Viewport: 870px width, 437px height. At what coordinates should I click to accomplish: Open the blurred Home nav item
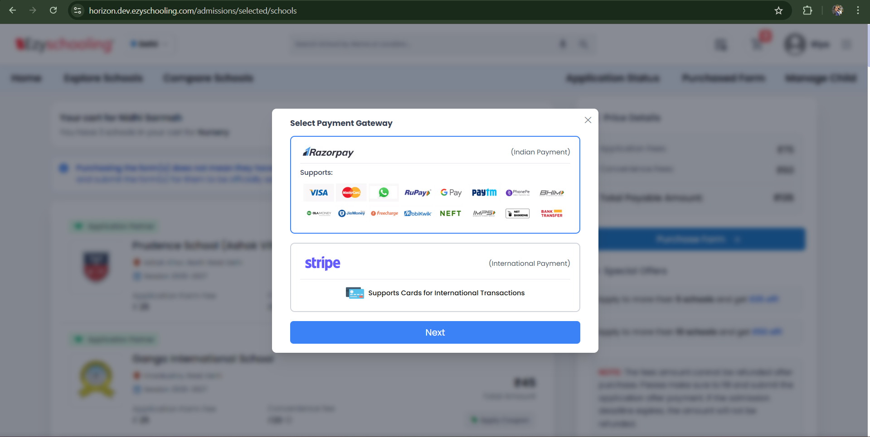(x=26, y=78)
